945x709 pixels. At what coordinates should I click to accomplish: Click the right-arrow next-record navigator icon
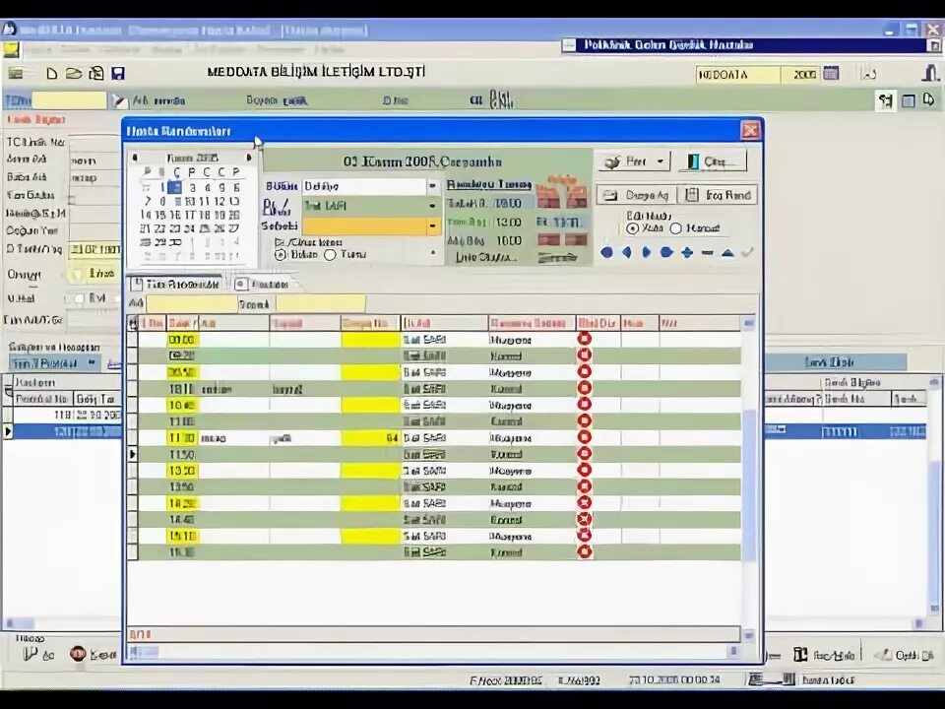(x=646, y=253)
